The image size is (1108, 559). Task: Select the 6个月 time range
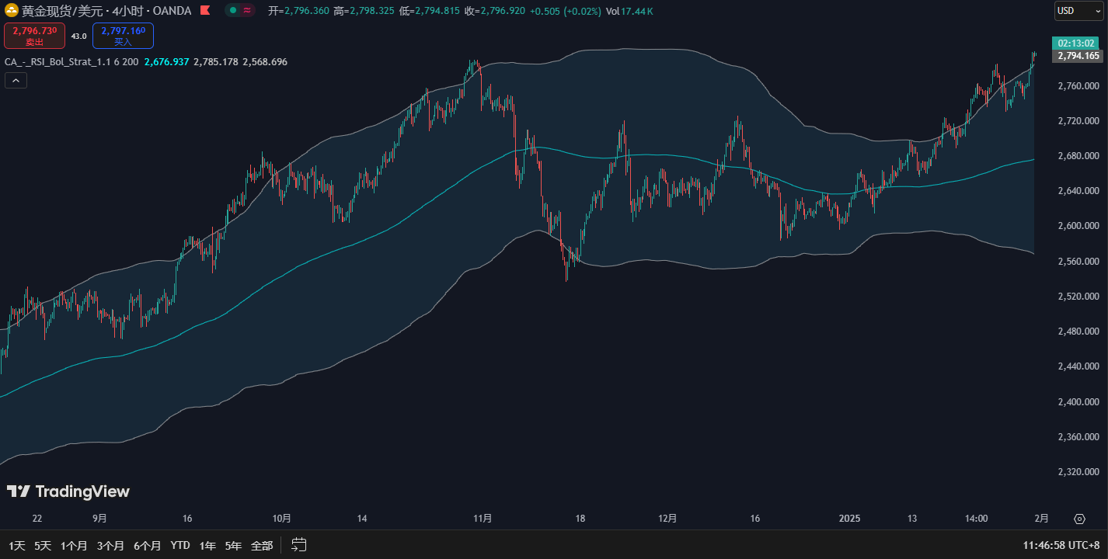point(147,545)
